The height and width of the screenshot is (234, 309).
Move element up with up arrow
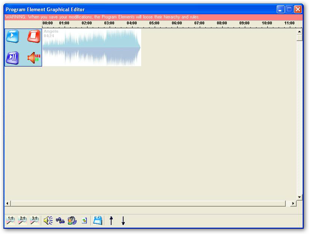pyautogui.click(x=111, y=220)
